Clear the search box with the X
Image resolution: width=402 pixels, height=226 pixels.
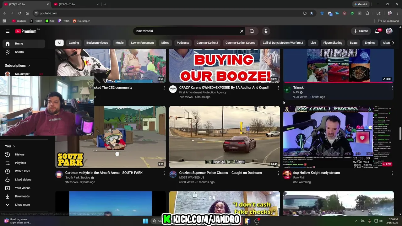tap(242, 31)
